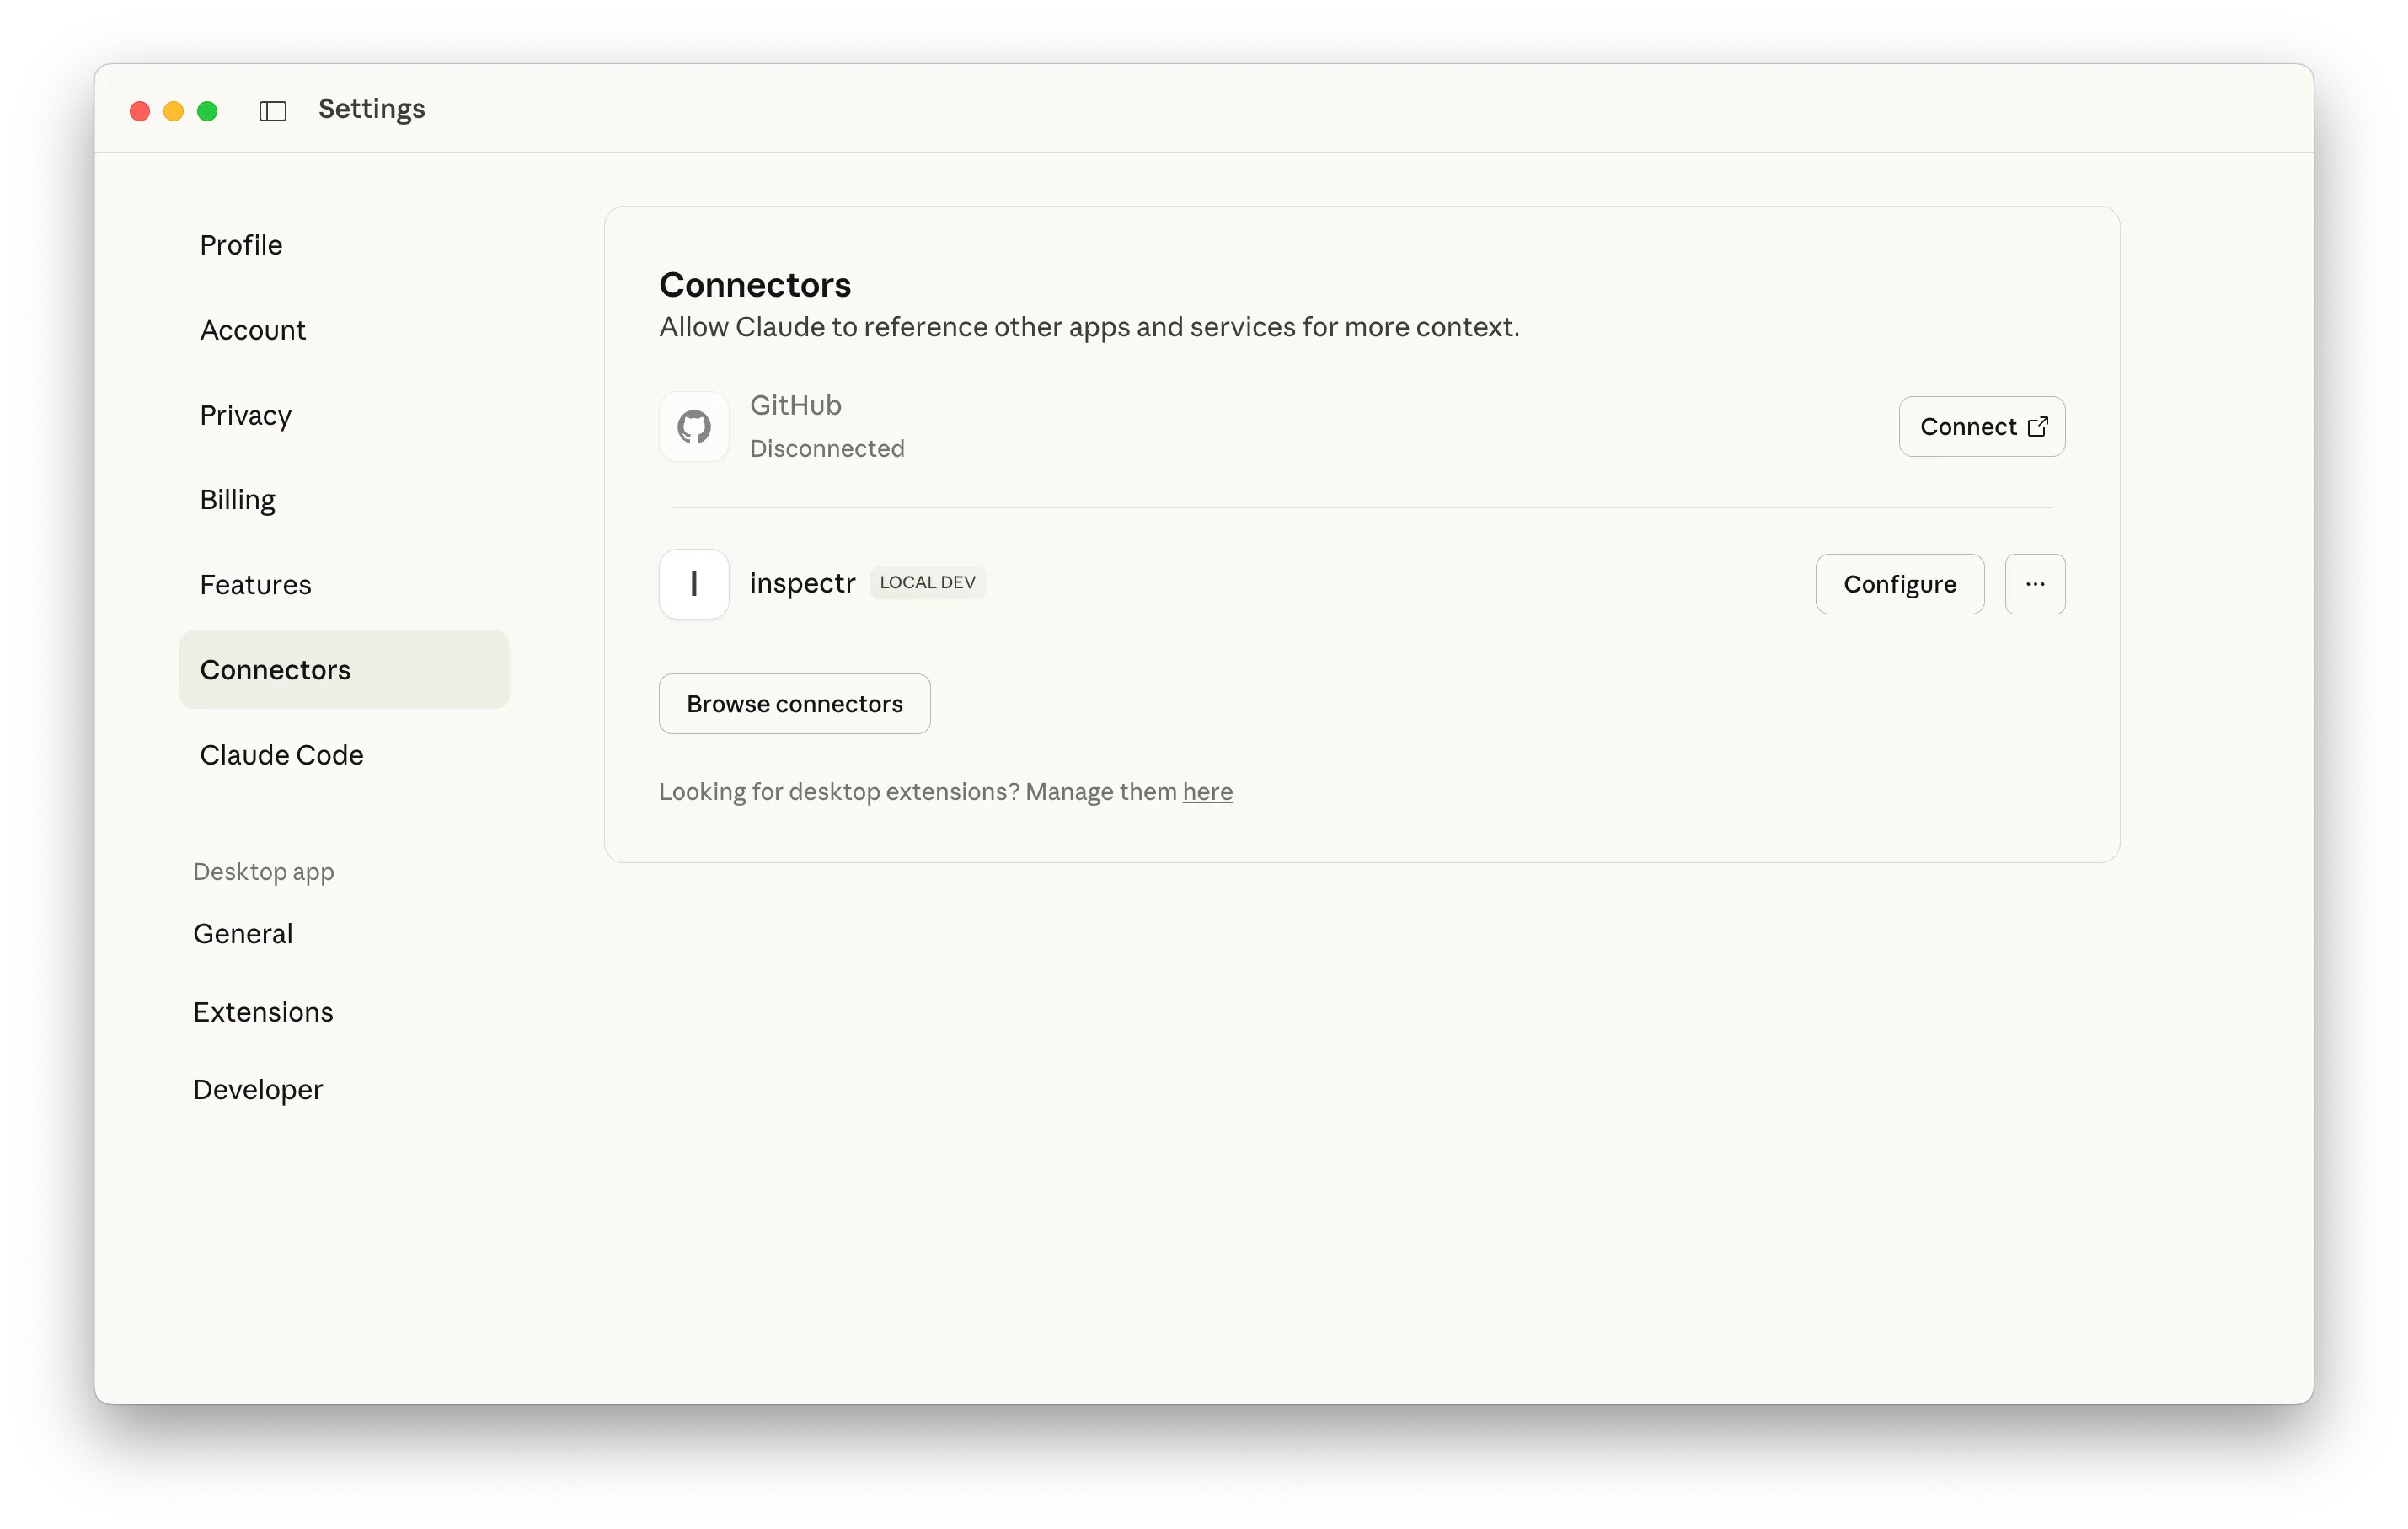Viewport: 2408px width, 1529px height.
Task: Open General desktop app settings
Action: click(x=243, y=934)
